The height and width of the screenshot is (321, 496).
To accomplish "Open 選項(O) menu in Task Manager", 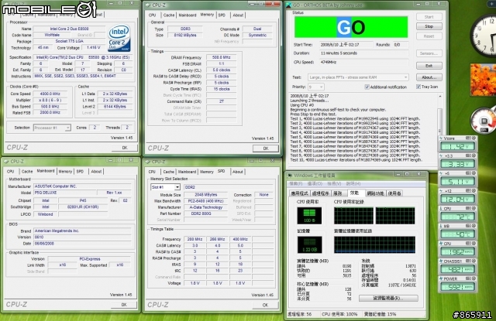I will point(315,183).
